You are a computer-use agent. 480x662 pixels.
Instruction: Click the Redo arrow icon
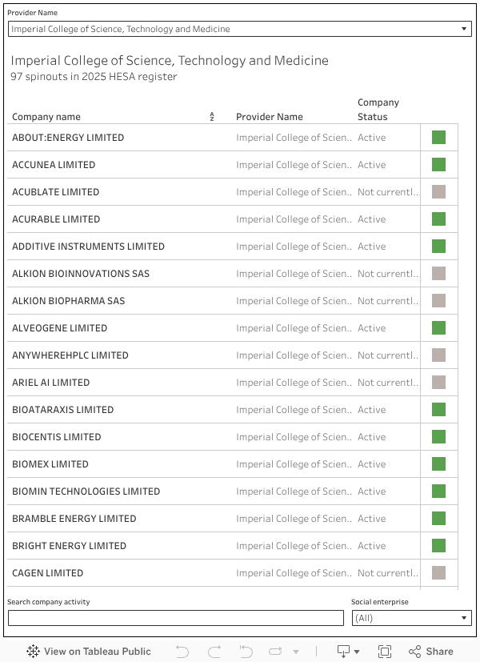pos(214,652)
